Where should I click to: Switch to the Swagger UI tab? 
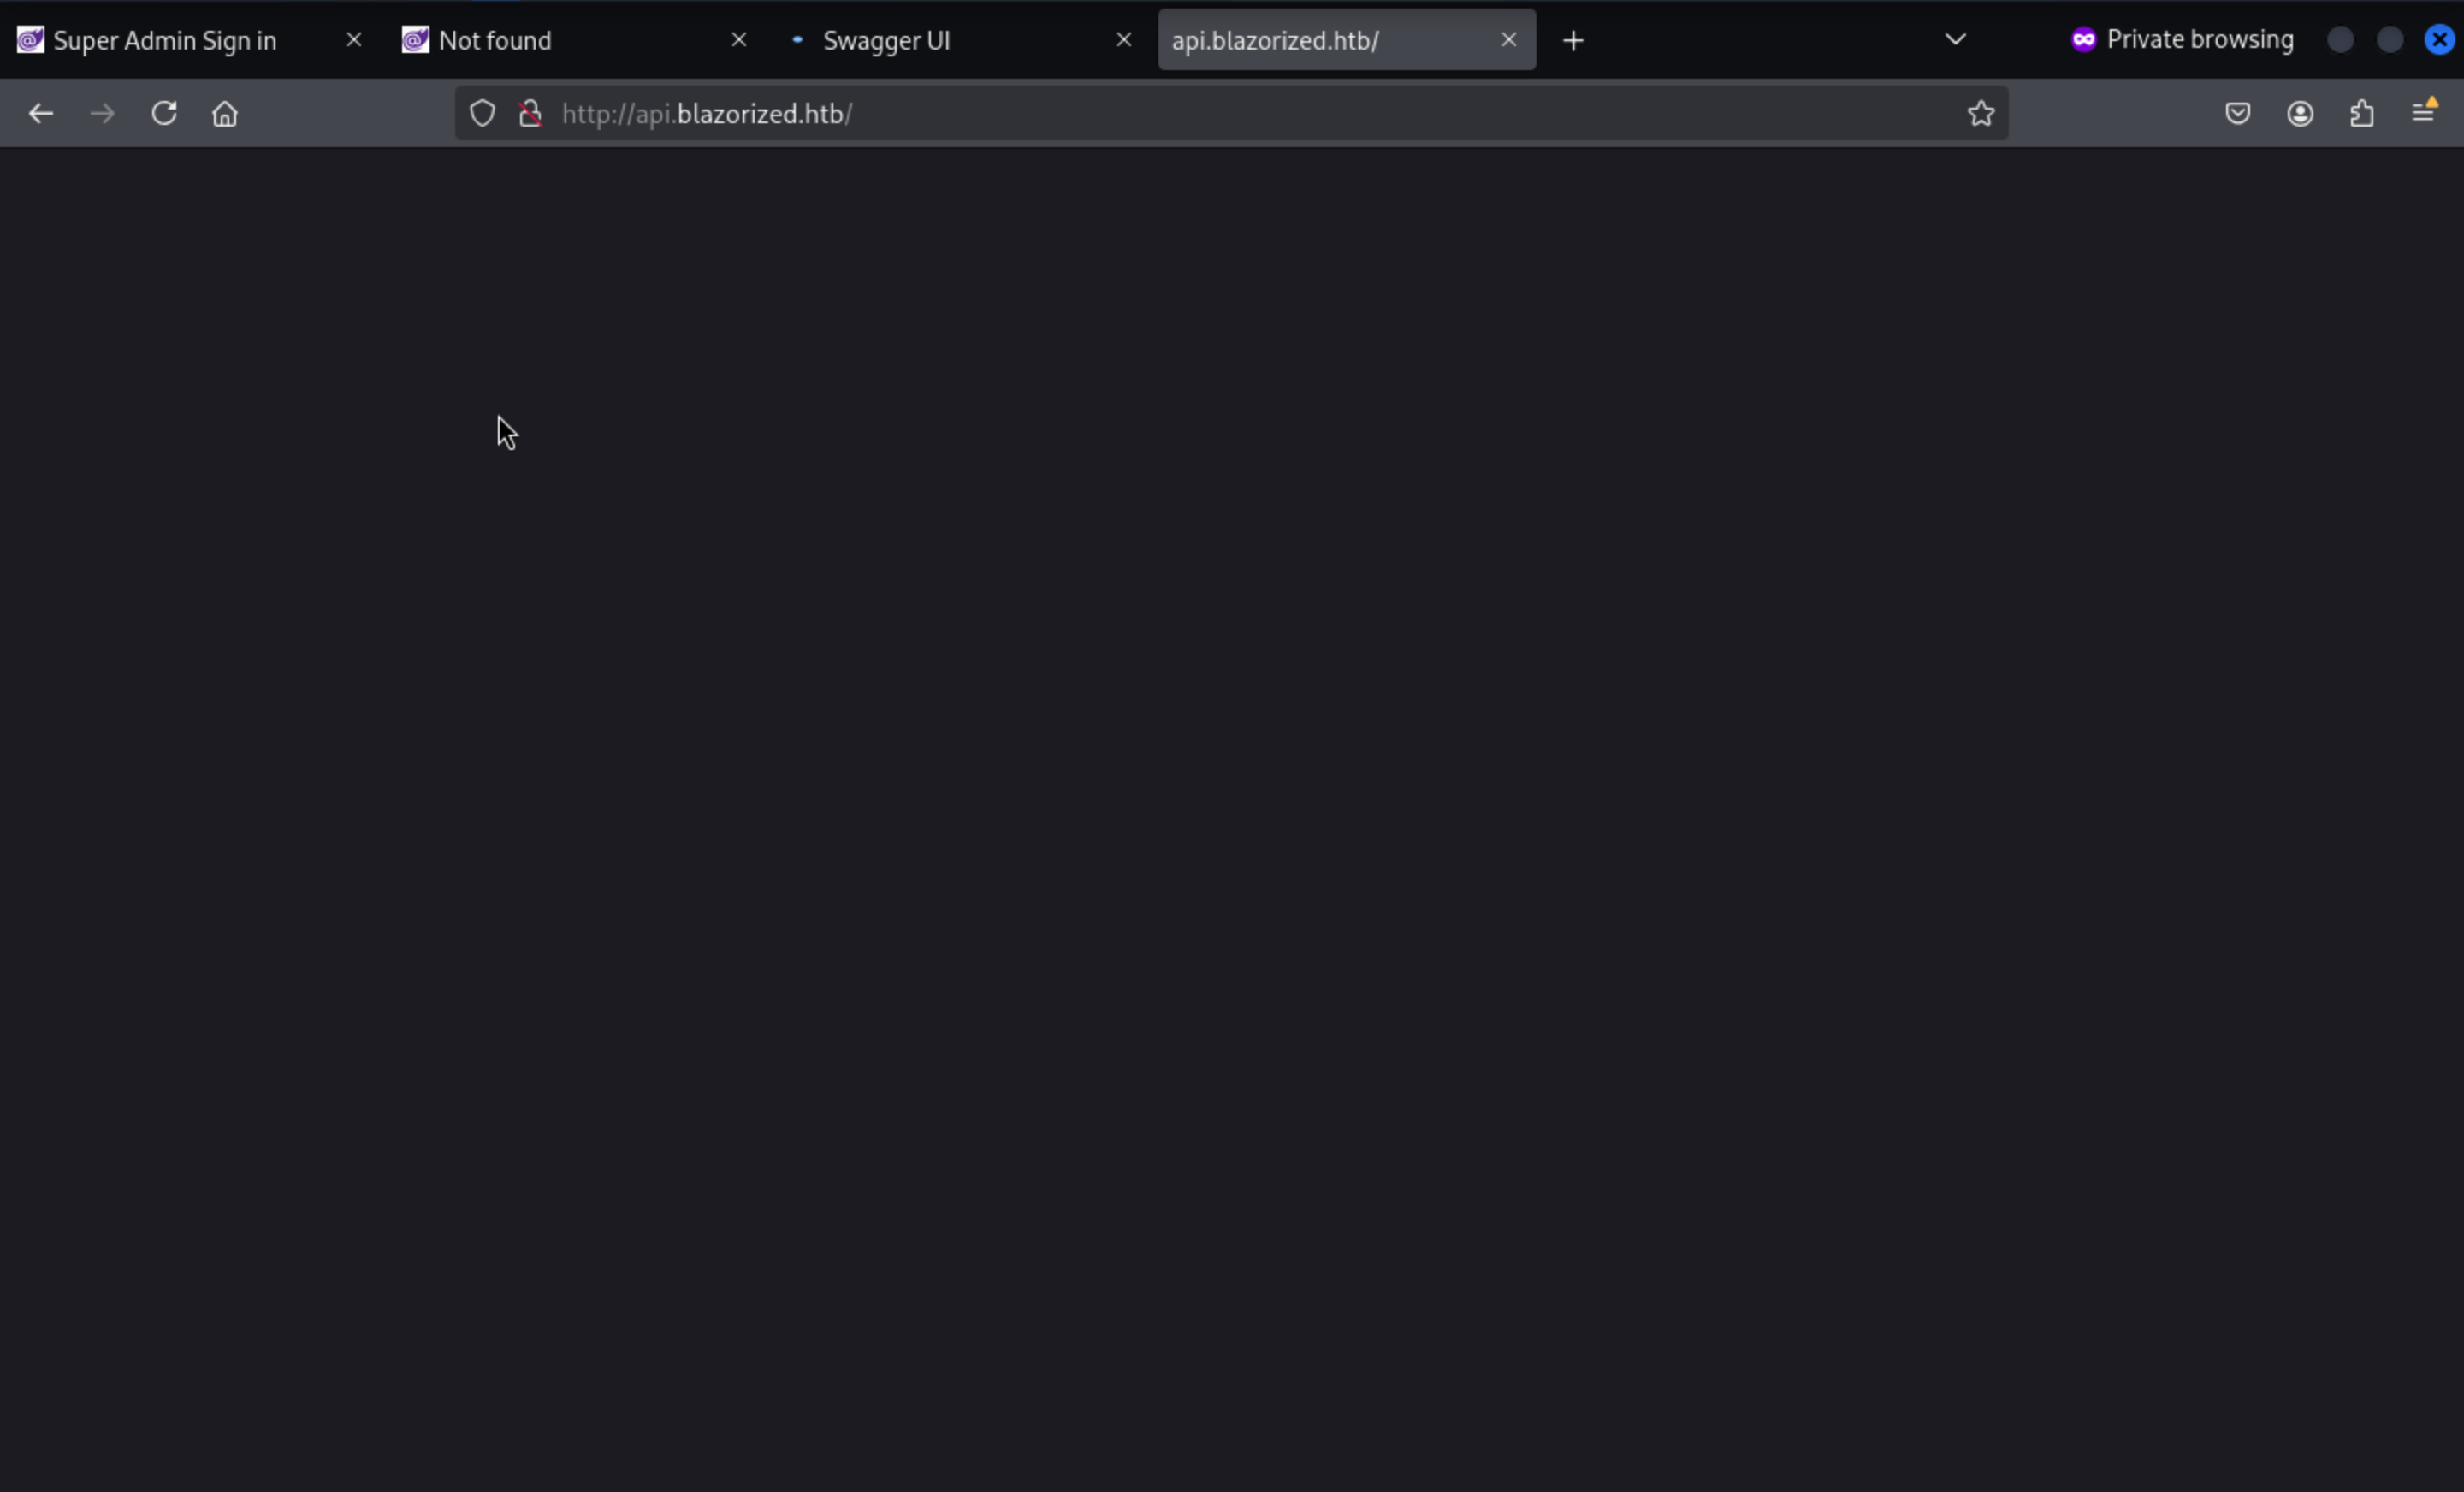click(958, 40)
